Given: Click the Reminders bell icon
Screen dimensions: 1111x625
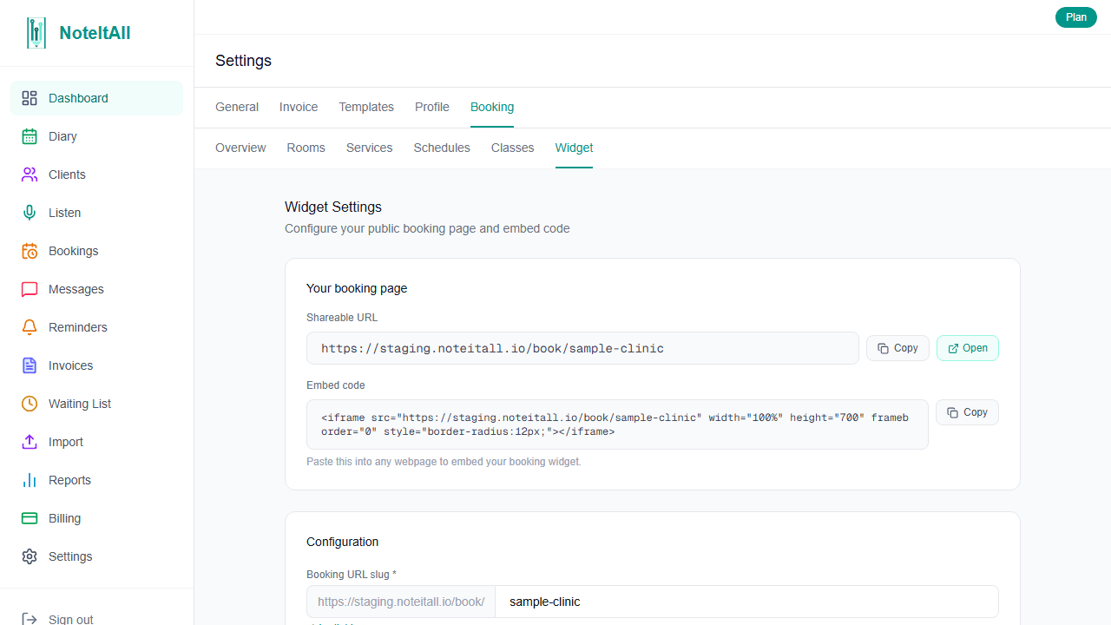Looking at the screenshot, I should pyautogui.click(x=30, y=327).
